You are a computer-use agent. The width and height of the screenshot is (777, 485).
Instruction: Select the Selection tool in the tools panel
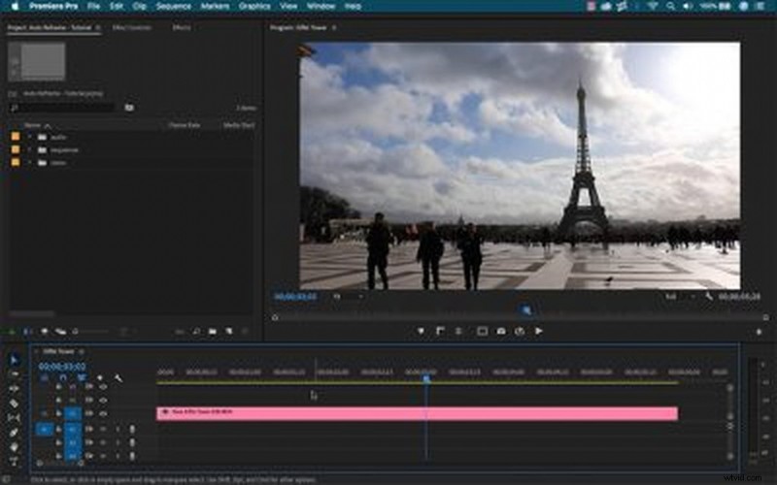pyautogui.click(x=14, y=360)
